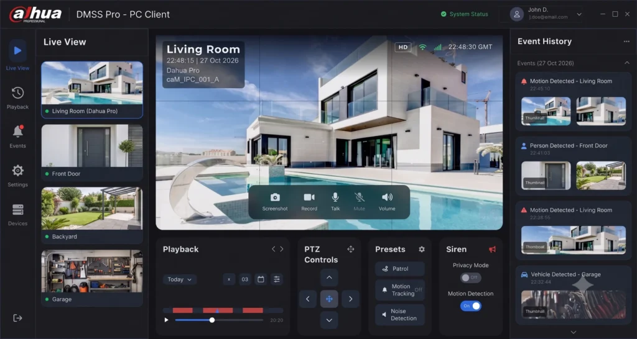637x339 pixels.
Task: Click the 22:48:30 GMT timestamp
Action: click(x=470, y=47)
